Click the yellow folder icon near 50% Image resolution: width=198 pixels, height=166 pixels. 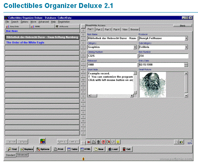coord(181,142)
